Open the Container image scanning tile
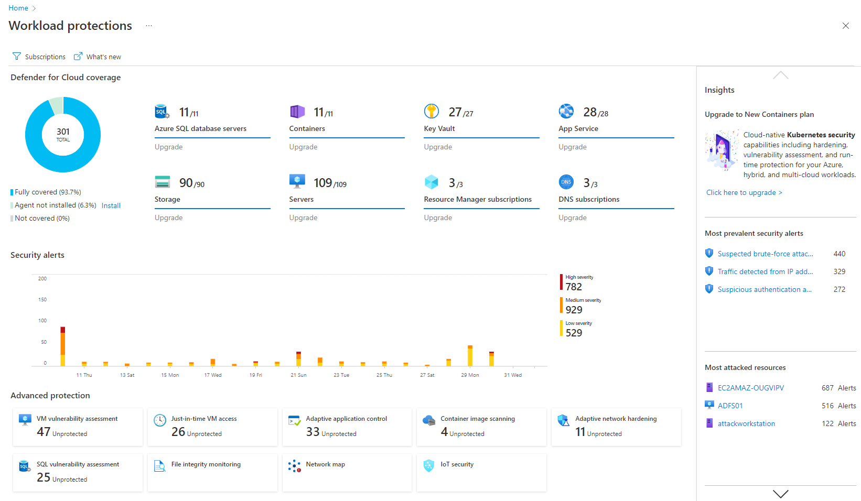 (x=481, y=427)
